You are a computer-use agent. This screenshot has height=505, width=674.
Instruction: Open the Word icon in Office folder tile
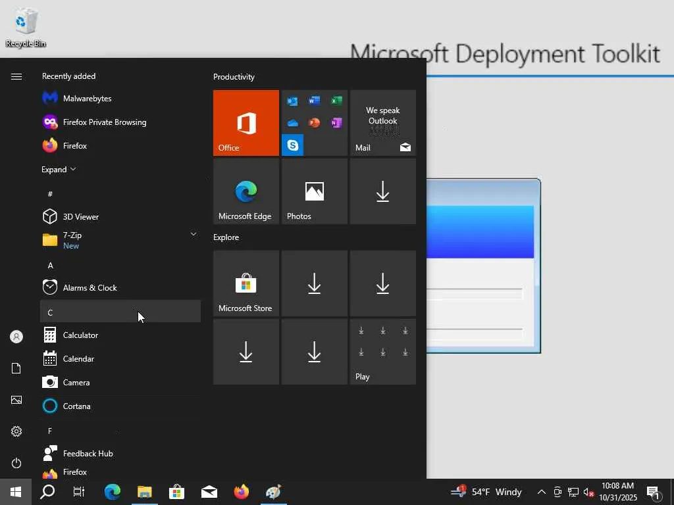click(x=314, y=101)
